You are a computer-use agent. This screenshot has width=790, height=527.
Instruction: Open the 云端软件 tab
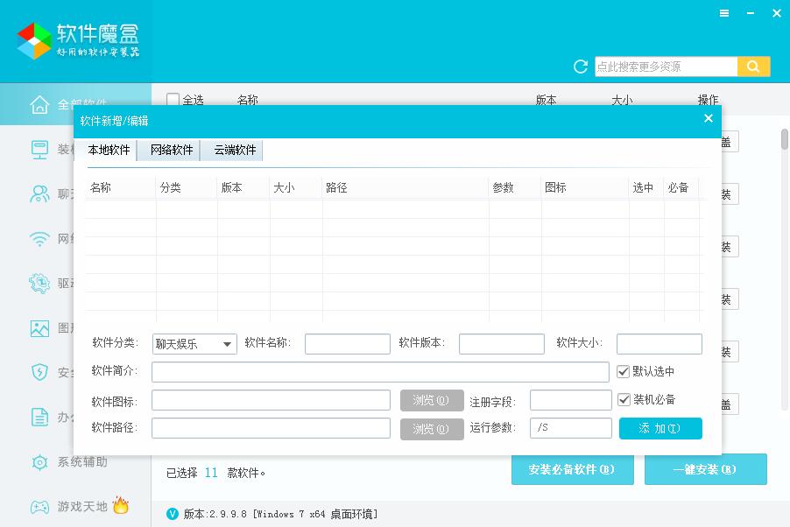(235, 150)
